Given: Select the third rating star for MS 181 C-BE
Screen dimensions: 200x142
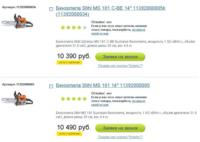Looking at the screenshot, I should coord(74,27).
